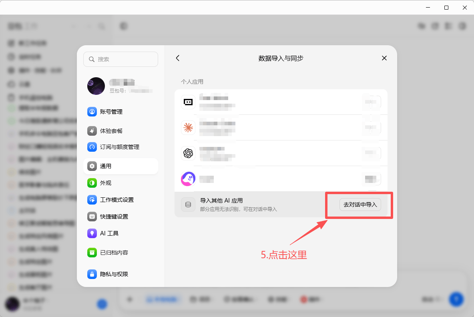Open 外观 appearance settings
The width and height of the screenshot is (474, 317).
pos(121,183)
